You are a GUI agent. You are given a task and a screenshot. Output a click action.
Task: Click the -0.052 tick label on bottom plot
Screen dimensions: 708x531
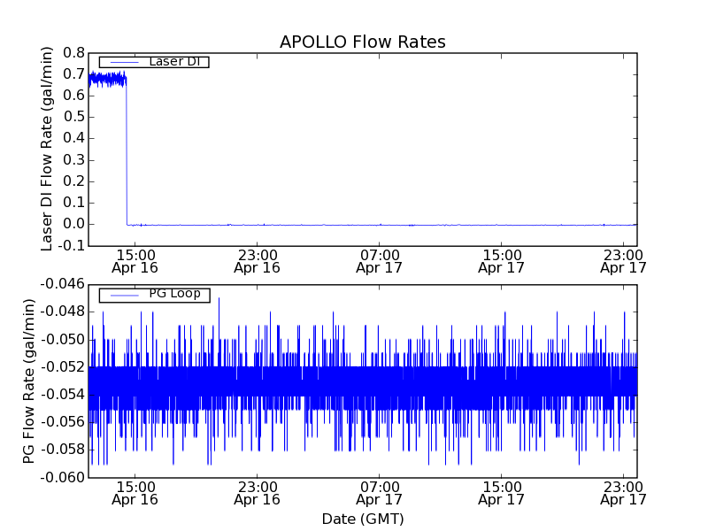pos(62,366)
